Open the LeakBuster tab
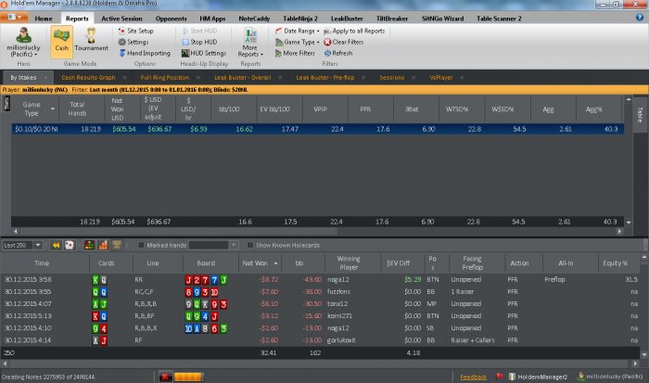The width and height of the screenshot is (649, 383). point(347,19)
